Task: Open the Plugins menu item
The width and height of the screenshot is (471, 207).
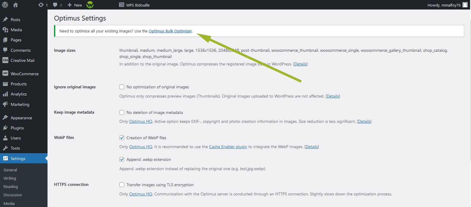Action: pos(17,128)
